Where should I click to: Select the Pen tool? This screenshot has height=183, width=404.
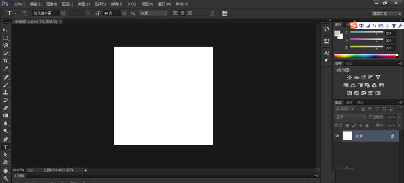6,139
